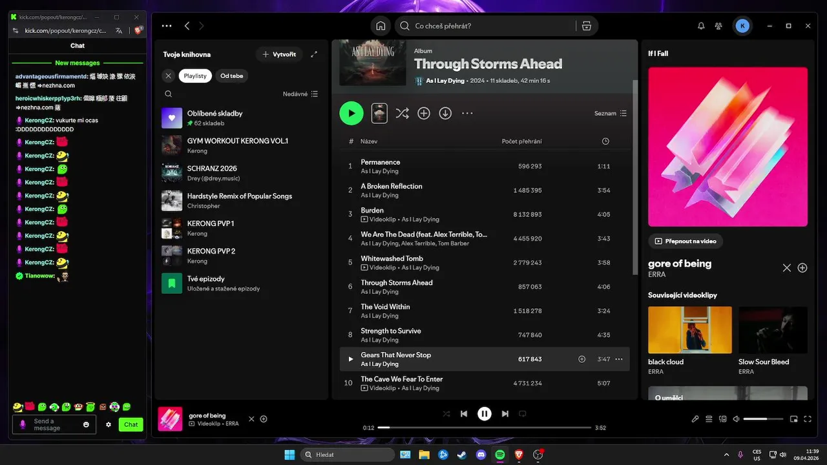Skip to the previous track

click(x=464, y=413)
